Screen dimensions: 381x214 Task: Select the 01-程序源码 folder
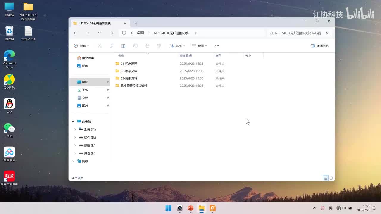coord(129,64)
